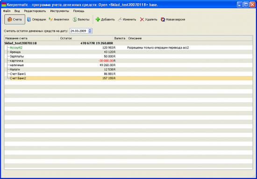Open the Валюты currencies section

[x=81, y=20]
